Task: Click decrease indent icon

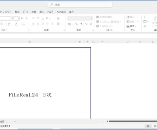Action: pos(47,24)
